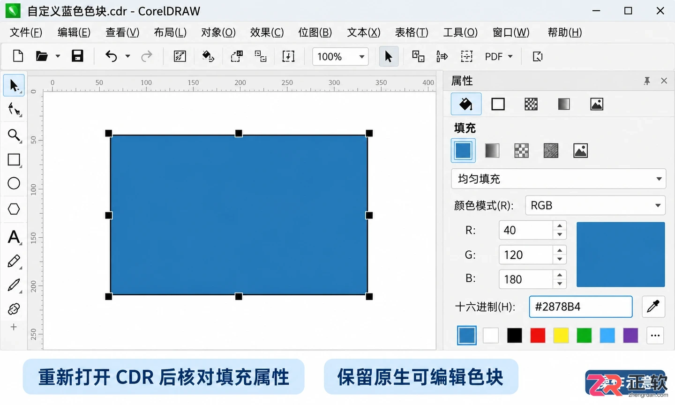The width and height of the screenshot is (675, 405).
Task: Pin the Properties docker
Action: tap(647, 81)
